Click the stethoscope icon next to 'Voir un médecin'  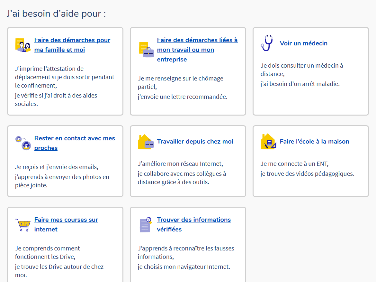[x=267, y=43]
